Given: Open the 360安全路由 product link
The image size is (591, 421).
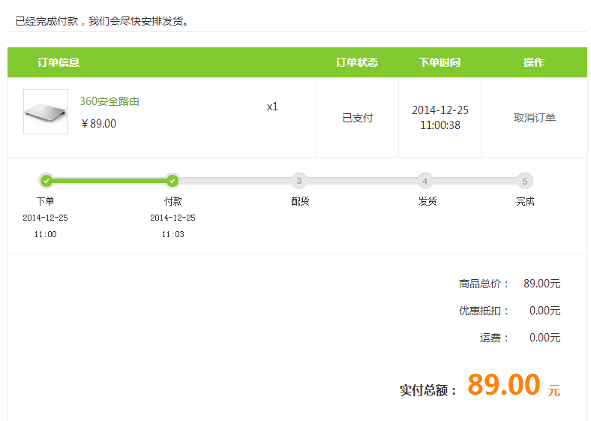Looking at the screenshot, I should [x=109, y=101].
